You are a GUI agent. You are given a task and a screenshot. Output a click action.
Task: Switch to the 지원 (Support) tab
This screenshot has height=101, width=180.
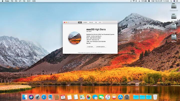pyautogui.click(x=96, y=22)
